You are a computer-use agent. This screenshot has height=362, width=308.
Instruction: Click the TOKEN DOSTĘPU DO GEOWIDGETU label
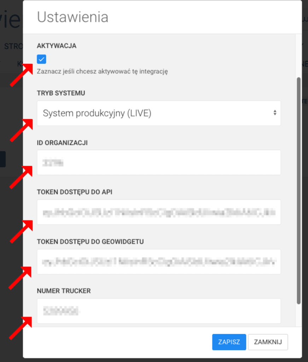tap(90, 242)
